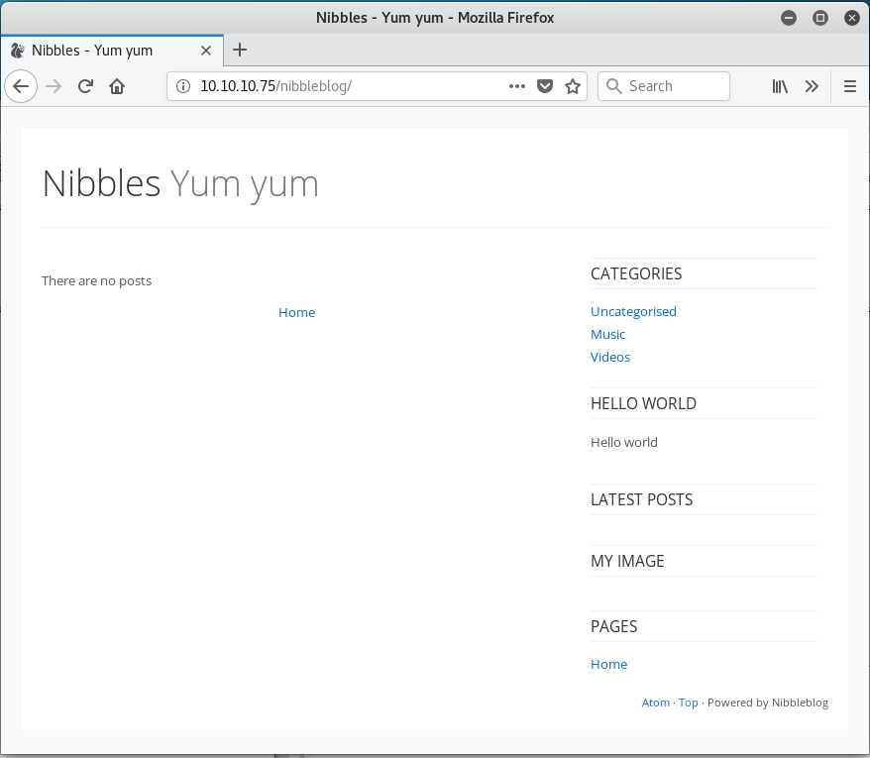Open the site information icon in address bar
870x758 pixels.
coord(183,86)
